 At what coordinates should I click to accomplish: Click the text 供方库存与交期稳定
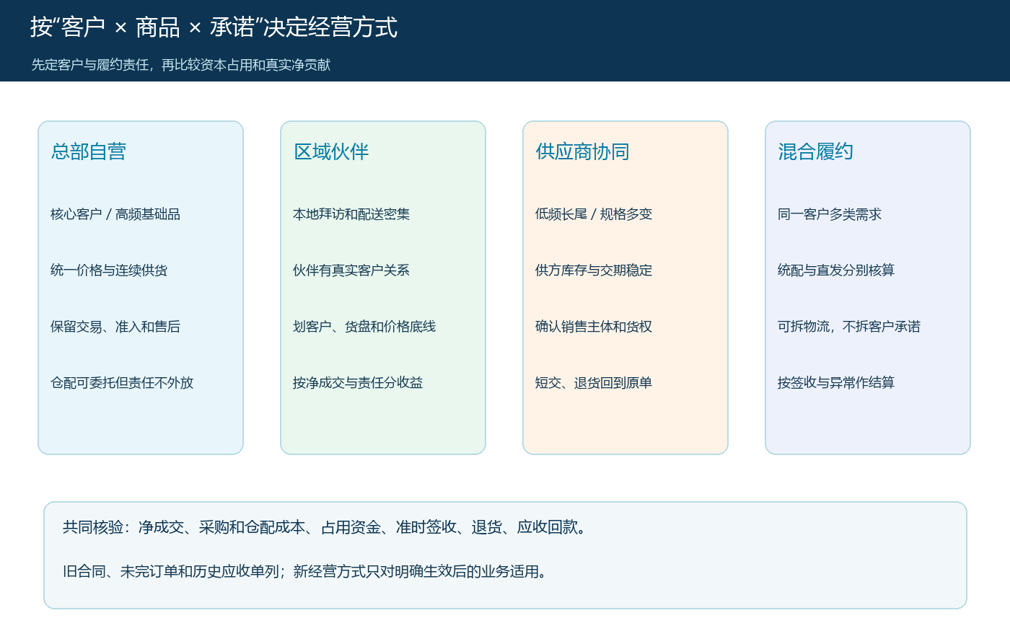(x=594, y=270)
